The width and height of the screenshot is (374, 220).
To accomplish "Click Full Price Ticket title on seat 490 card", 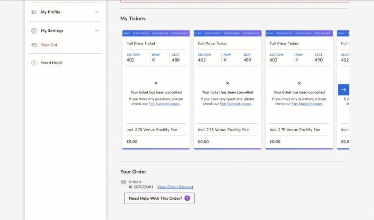I will 284,44.
